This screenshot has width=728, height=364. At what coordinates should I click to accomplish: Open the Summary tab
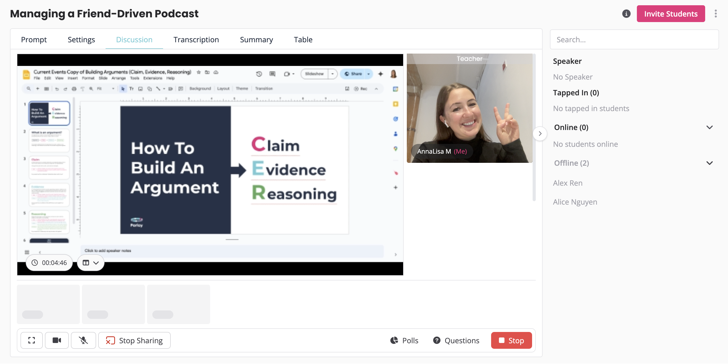pyautogui.click(x=256, y=40)
